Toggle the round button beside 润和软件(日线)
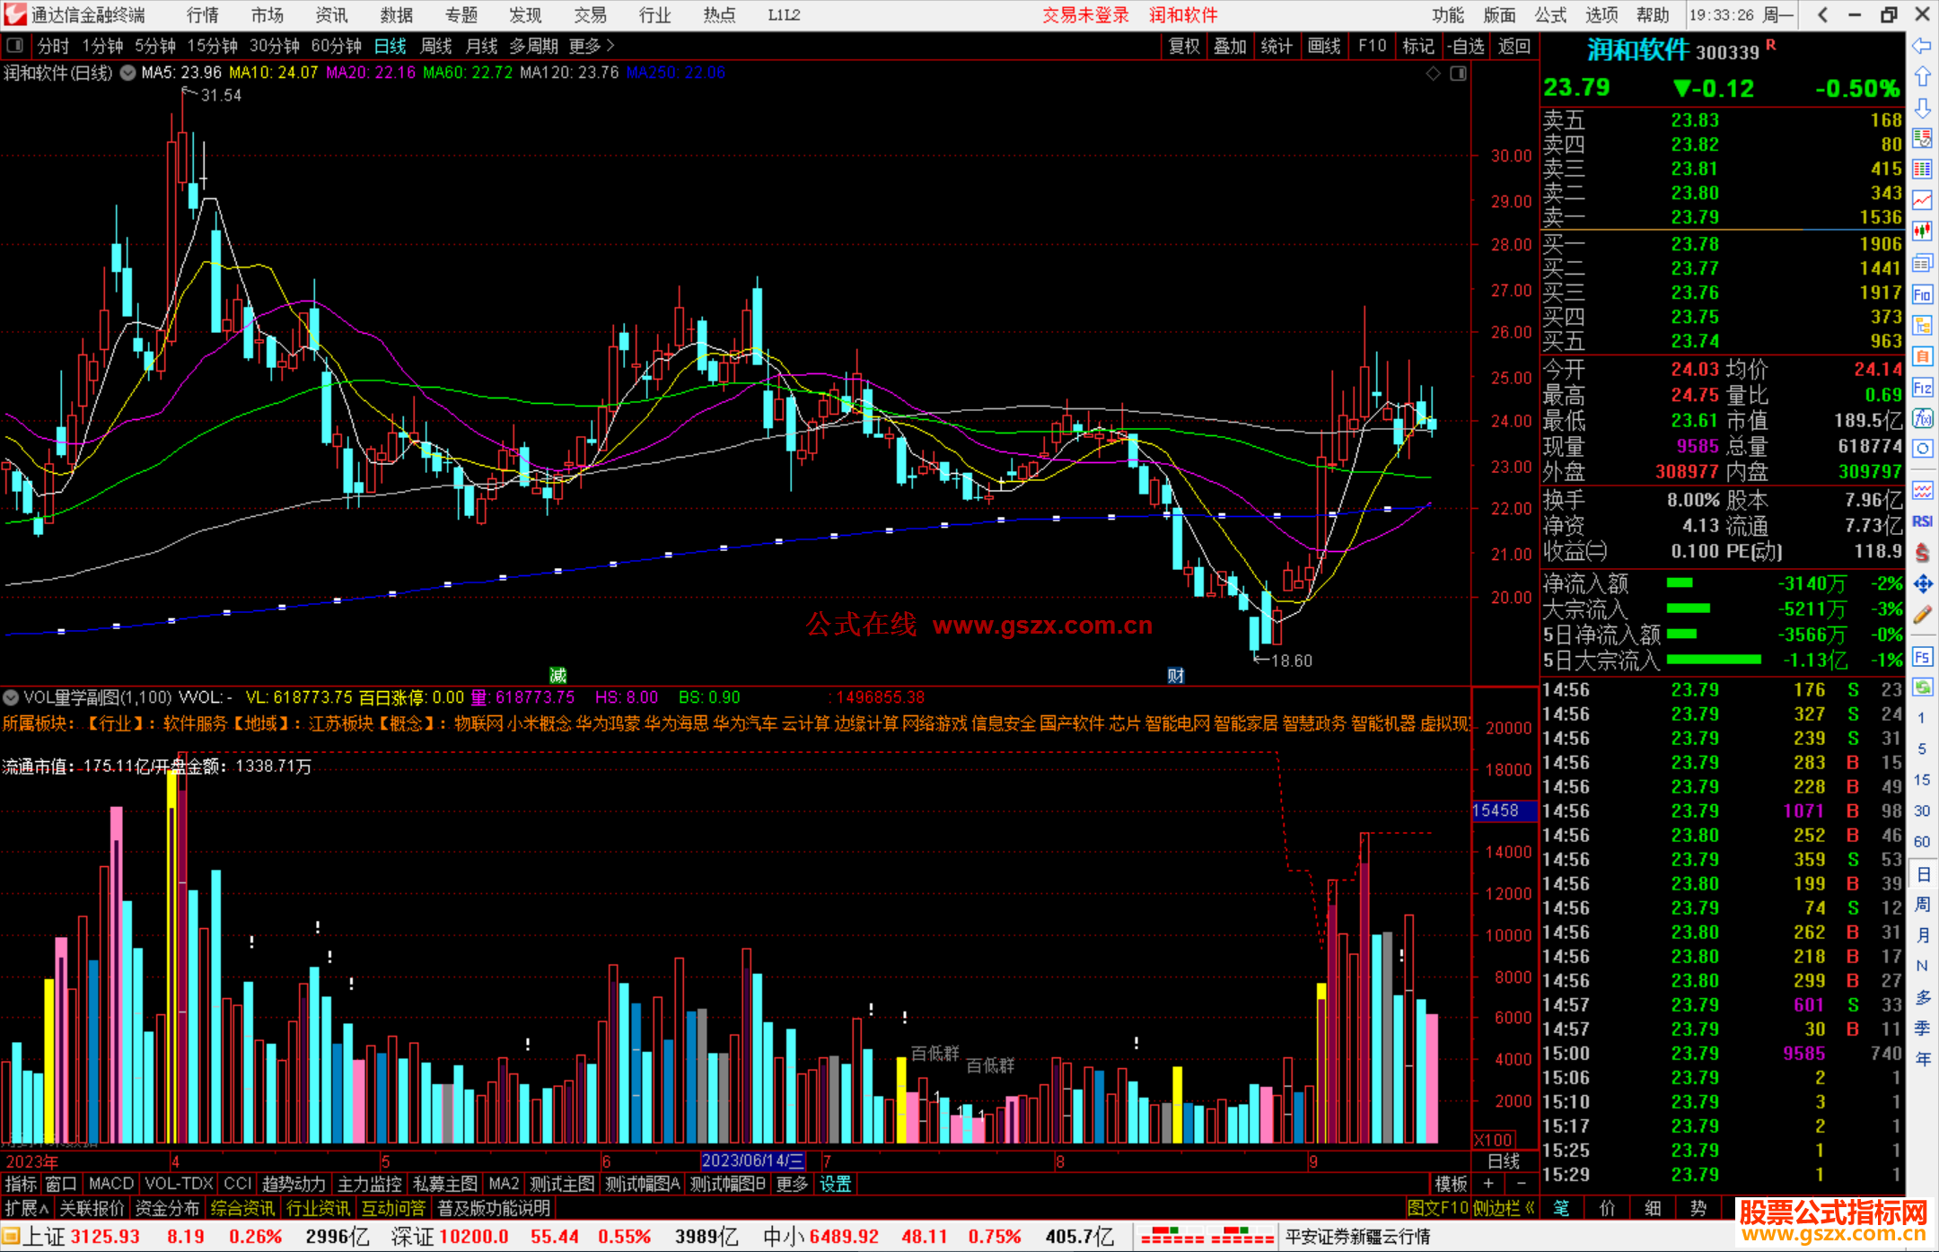The width and height of the screenshot is (1939, 1252). click(x=127, y=73)
